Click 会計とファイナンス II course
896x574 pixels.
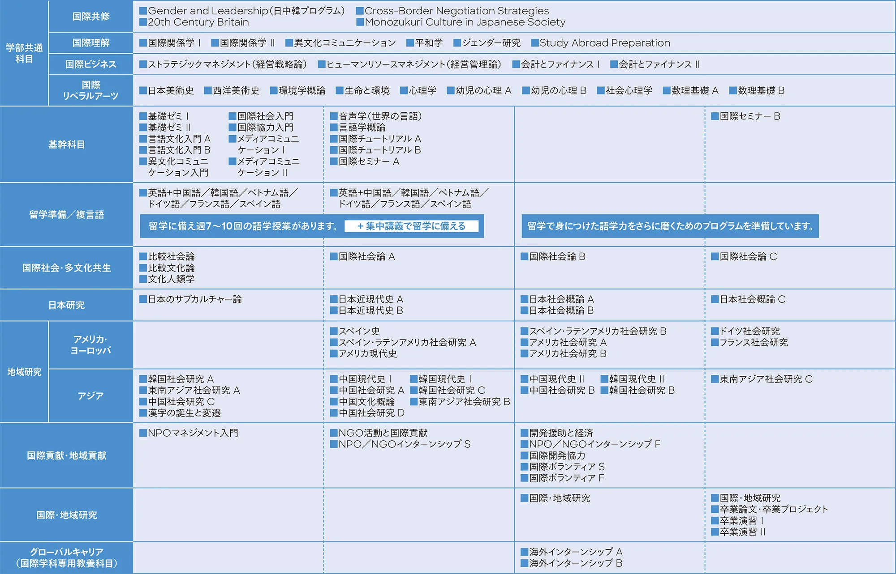coord(655,64)
